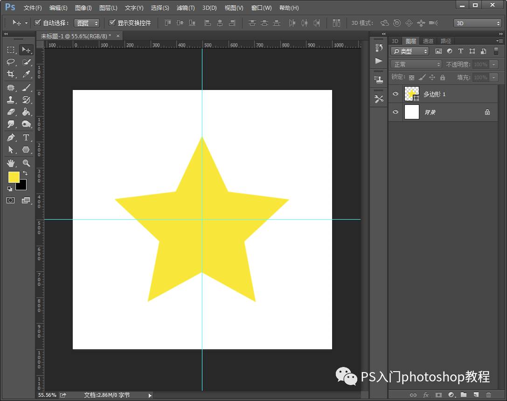Open the tool preset picker arrow
Screen dimensions: 507x401
26,23
